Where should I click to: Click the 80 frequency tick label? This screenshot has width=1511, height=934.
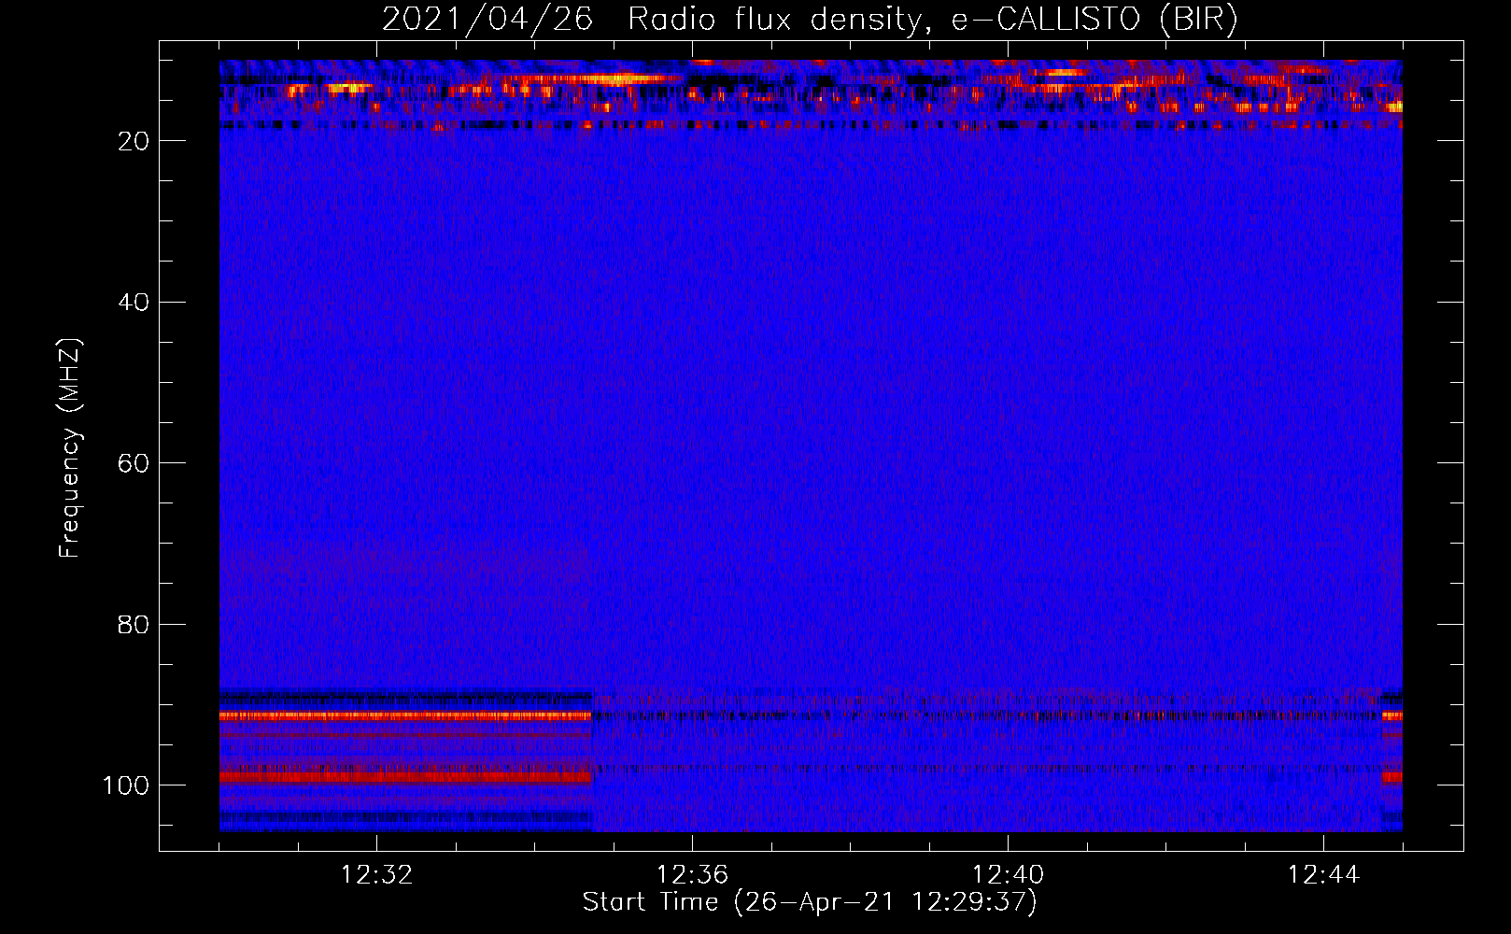click(x=134, y=624)
